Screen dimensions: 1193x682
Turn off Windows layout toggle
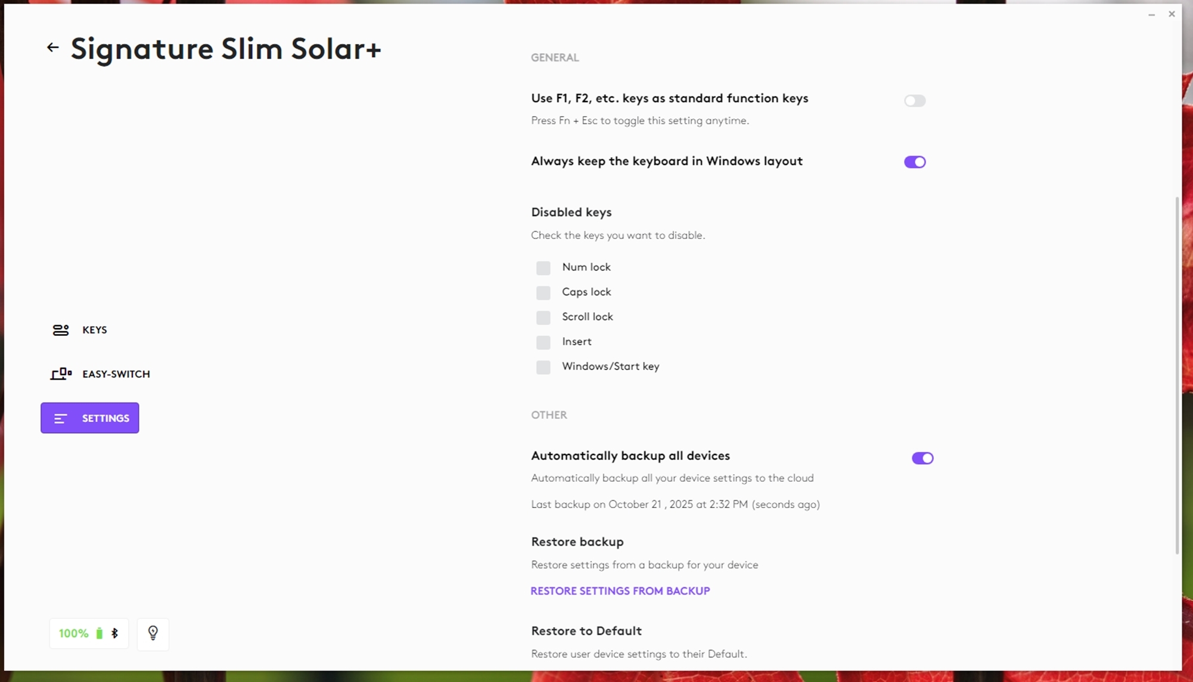pos(914,162)
